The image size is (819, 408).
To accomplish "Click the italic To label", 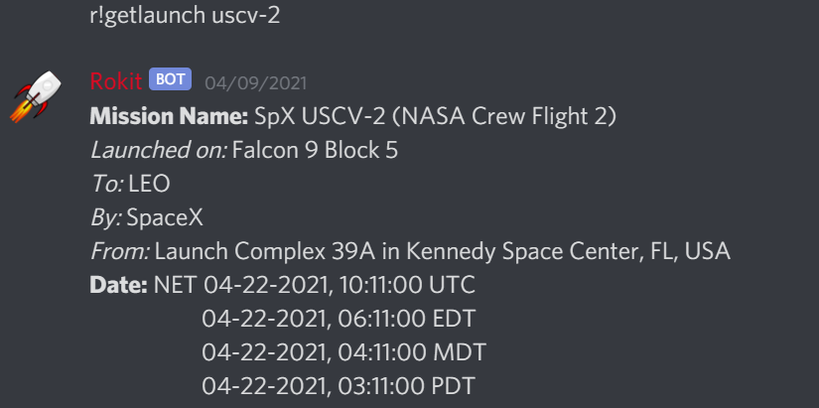I will [106, 185].
